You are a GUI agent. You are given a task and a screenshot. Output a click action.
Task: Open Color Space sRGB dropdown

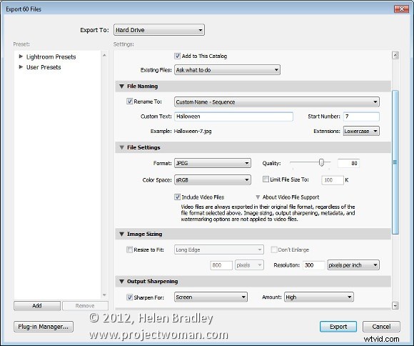pos(213,180)
